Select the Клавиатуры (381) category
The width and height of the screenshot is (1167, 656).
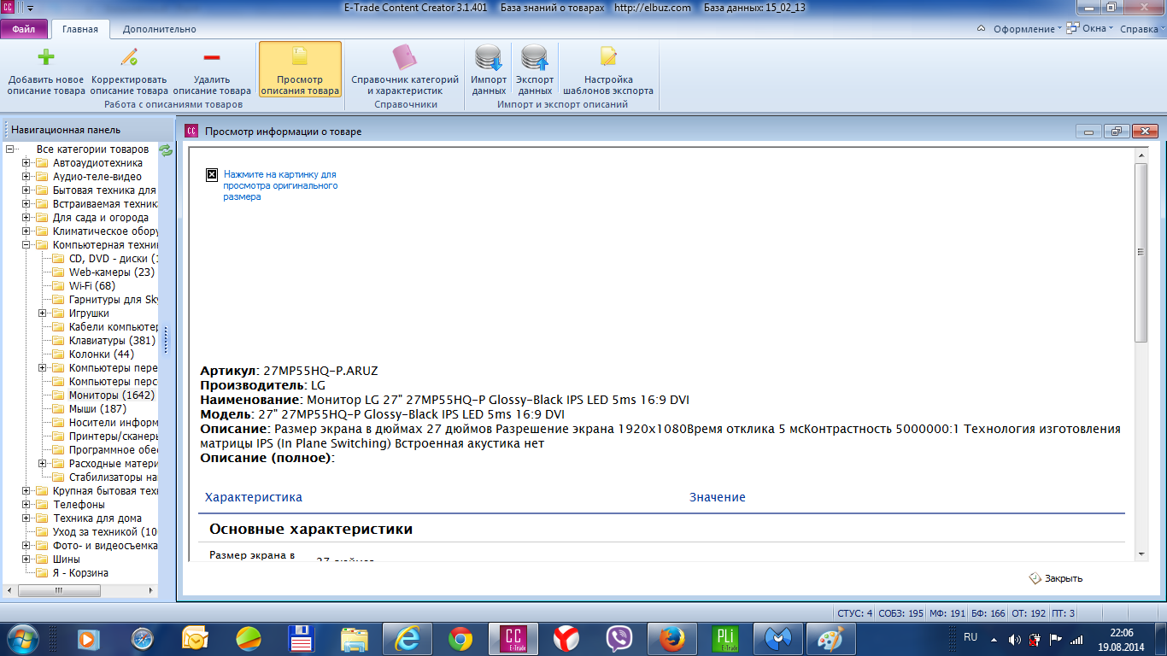112,341
